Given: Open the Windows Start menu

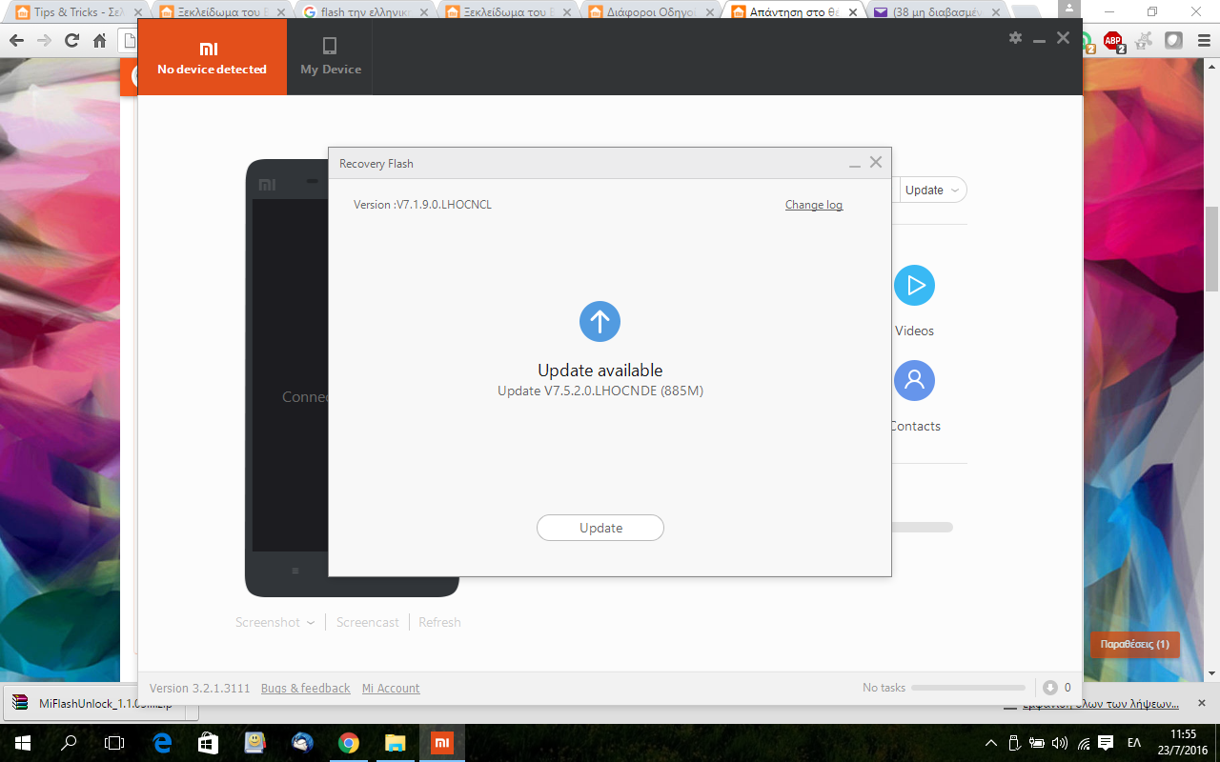Looking at the screenshot, I should [21, 743].
